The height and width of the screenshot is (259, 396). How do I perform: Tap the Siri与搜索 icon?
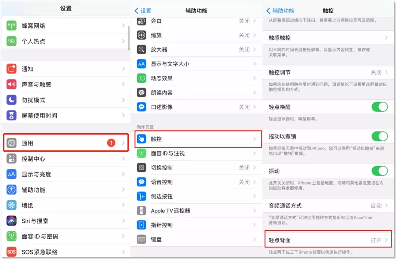[11, 221]
